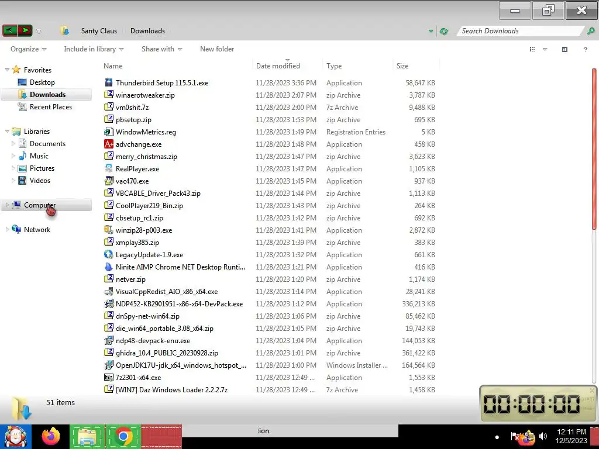Open Music library in navigation pane
The height and width of the screenshot is (449, 599).
pyautogui.click(x=39, y=156)
